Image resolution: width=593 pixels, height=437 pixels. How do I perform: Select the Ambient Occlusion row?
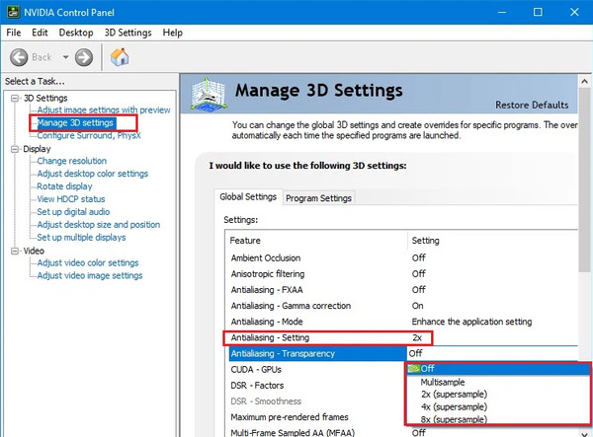[401, 258]
